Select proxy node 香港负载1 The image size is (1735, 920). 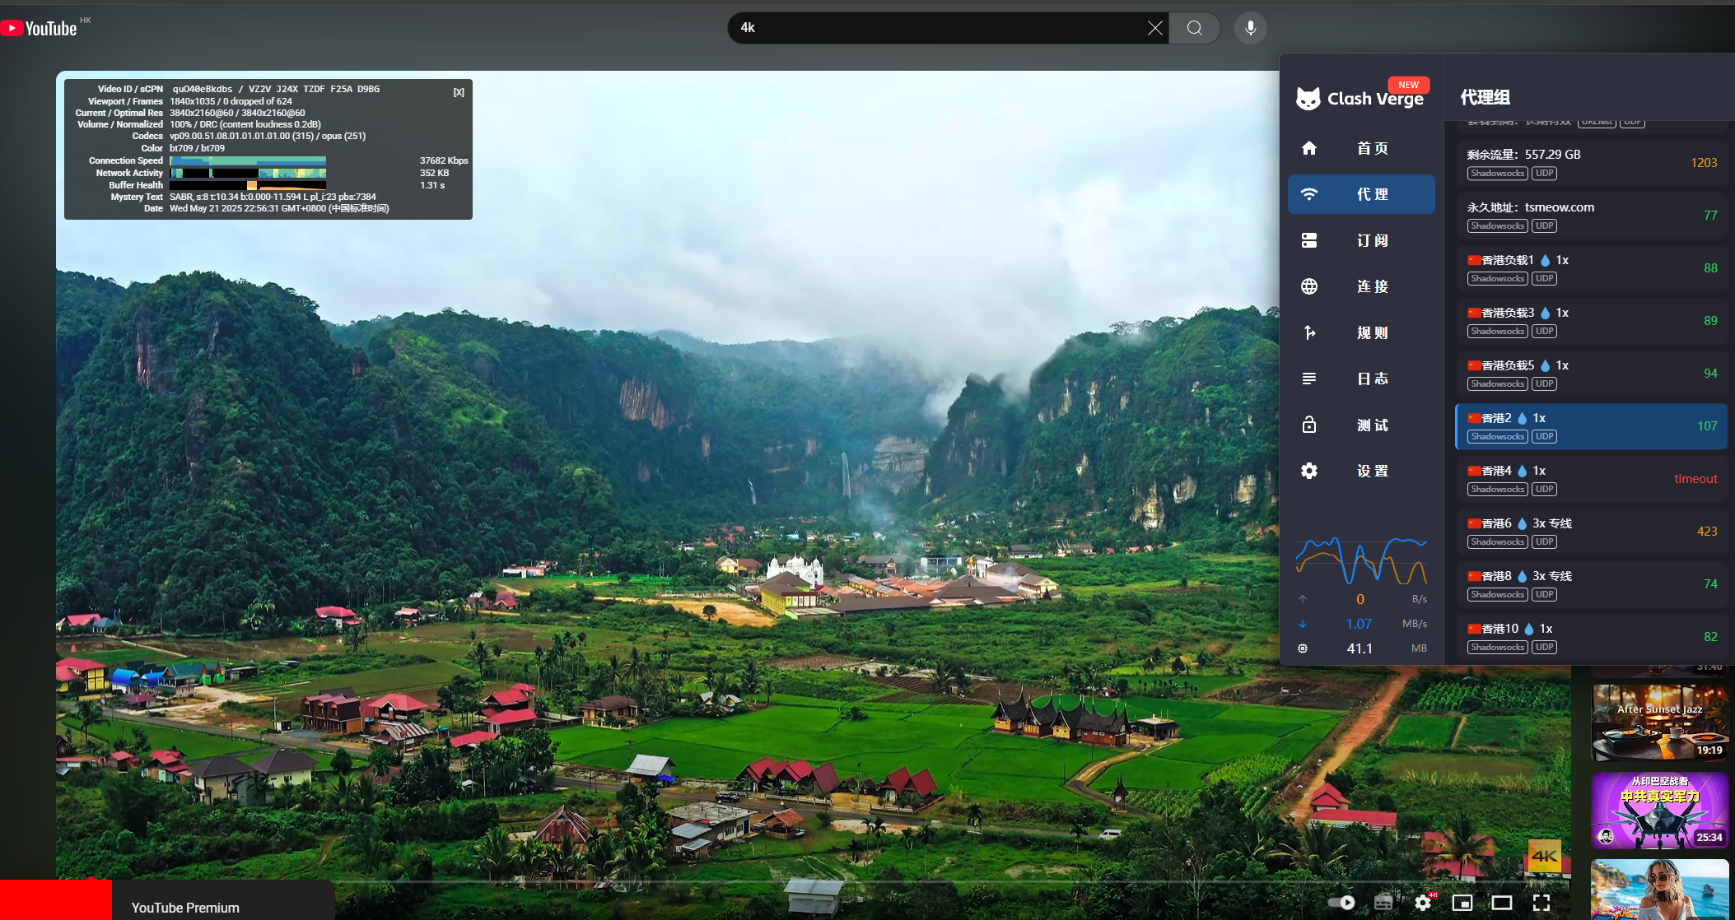click(x=1591, y=268)
